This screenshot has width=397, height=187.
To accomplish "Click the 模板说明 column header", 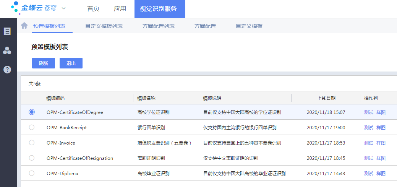I will pyautogui.click(x=212, y=98).
